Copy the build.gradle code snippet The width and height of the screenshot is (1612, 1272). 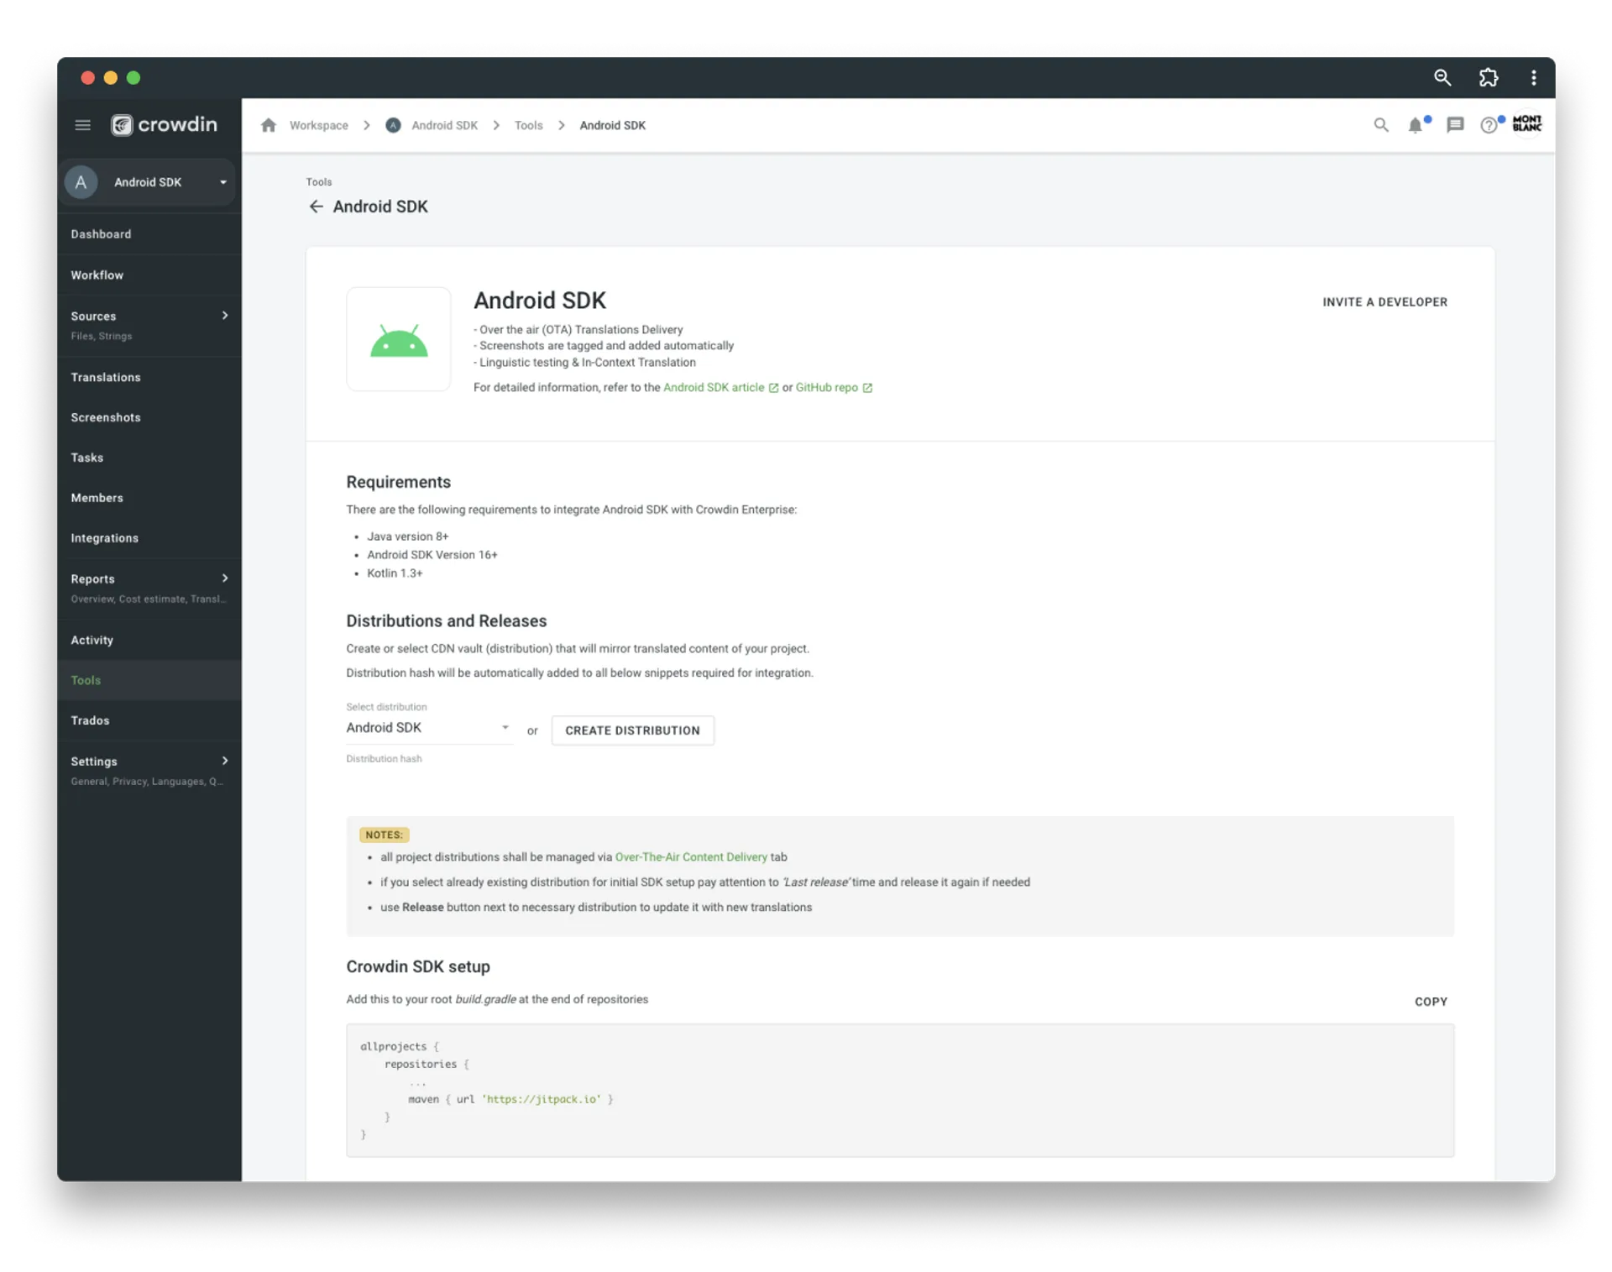[x=1431, y=1002]
